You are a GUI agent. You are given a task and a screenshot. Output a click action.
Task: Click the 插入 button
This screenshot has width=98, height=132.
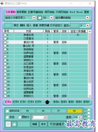(29, 26)
